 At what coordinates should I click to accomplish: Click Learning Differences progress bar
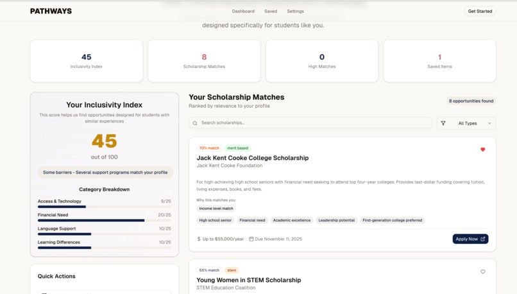point(104,248)
